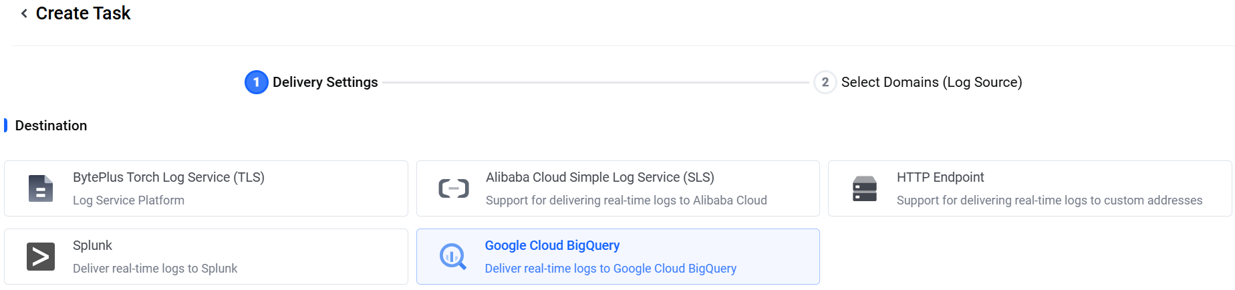
Task: Go to Select Domains (Log Source) step
Action: pyautogui.click(x=931, y=82)
